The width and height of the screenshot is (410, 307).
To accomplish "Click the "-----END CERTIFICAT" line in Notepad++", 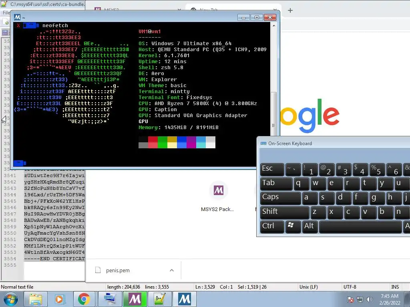I will tap(54, 259).
